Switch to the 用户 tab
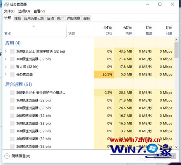Viewport: 181px width, 165px height. tap(60, 18)
